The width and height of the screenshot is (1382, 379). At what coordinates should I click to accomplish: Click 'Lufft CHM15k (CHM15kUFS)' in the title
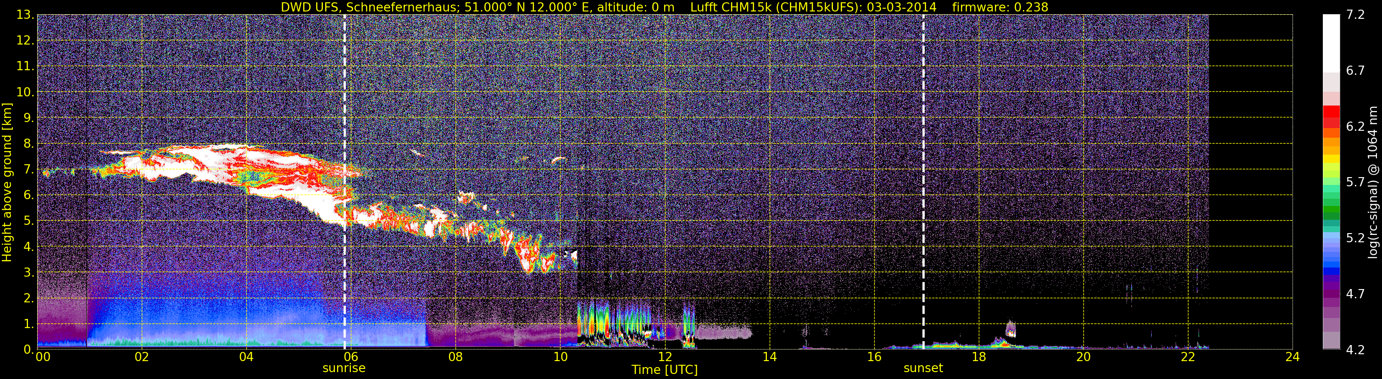click(x=776, y=7)
